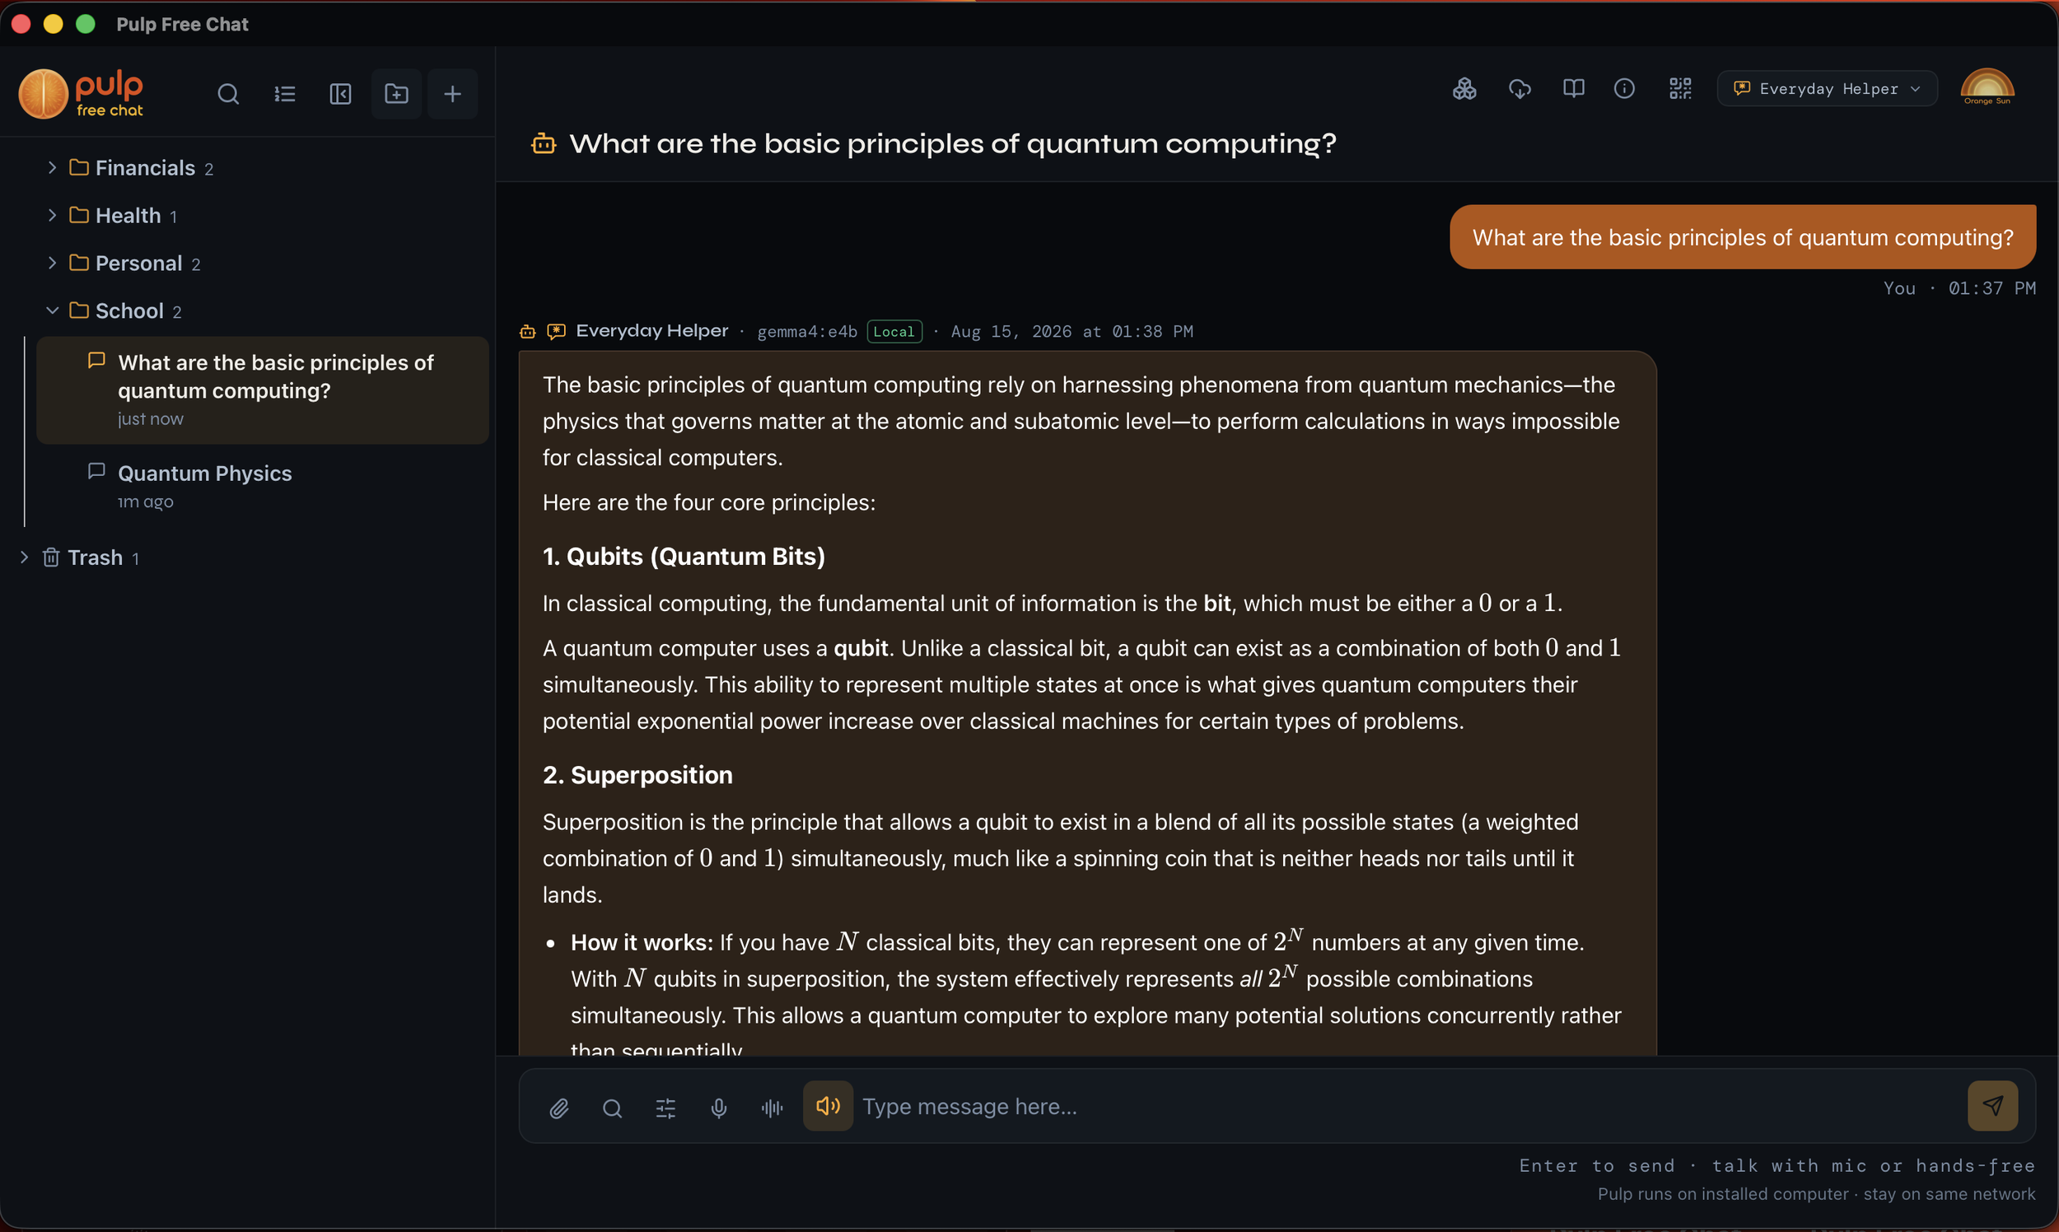
Task: Open the QR code icon in the top bar
Action: coord(1680,89)
